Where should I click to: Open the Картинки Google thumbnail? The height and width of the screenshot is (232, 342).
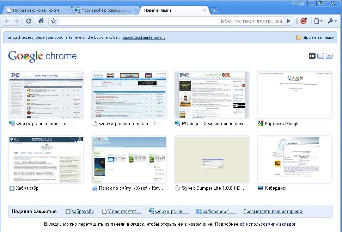click(x=295, y=95)
